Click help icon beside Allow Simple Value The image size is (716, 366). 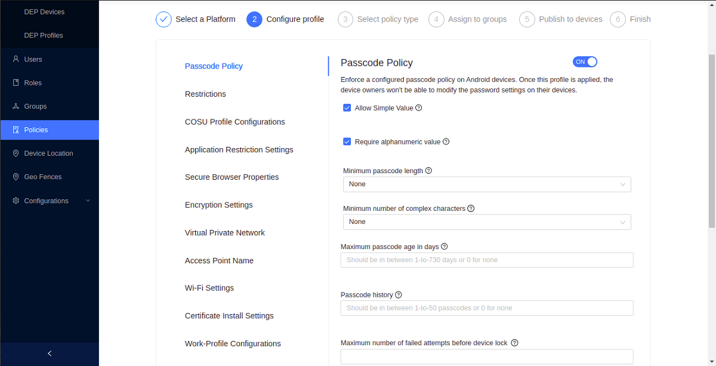pos(419,108)
